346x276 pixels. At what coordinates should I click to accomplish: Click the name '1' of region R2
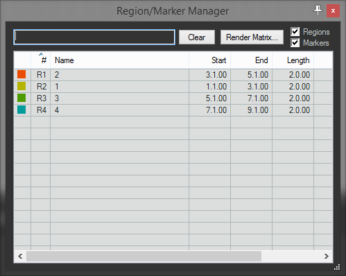point(57,87)
